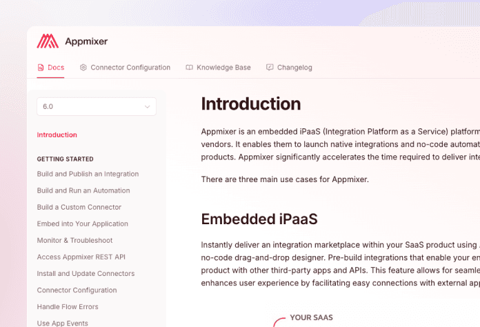Navigate to Build a Custom Connector
The image size is (480, 327).
79,207
